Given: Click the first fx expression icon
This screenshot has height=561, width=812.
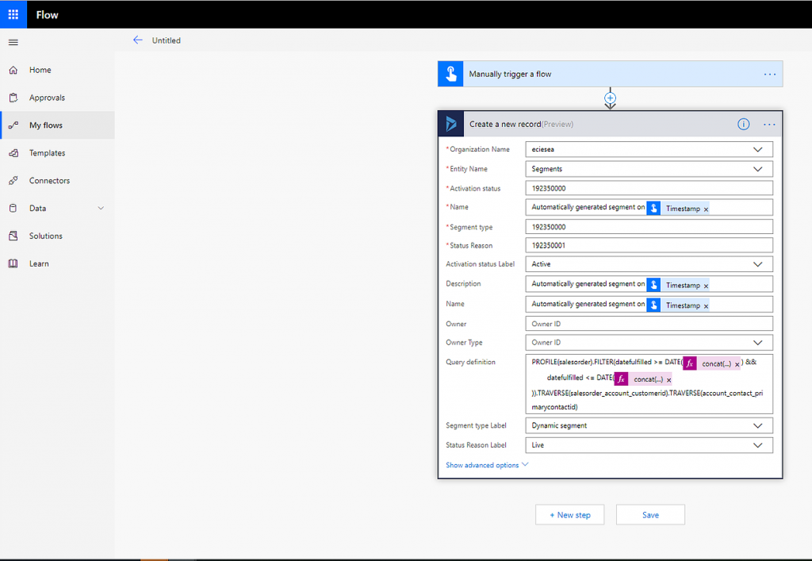Looking at the screenshot, I should (689, 363).
